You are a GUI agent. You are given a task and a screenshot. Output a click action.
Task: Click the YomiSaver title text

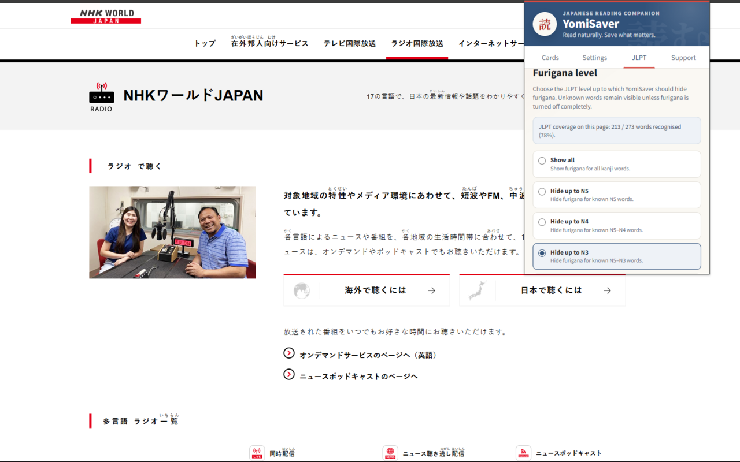coord(591,24)
